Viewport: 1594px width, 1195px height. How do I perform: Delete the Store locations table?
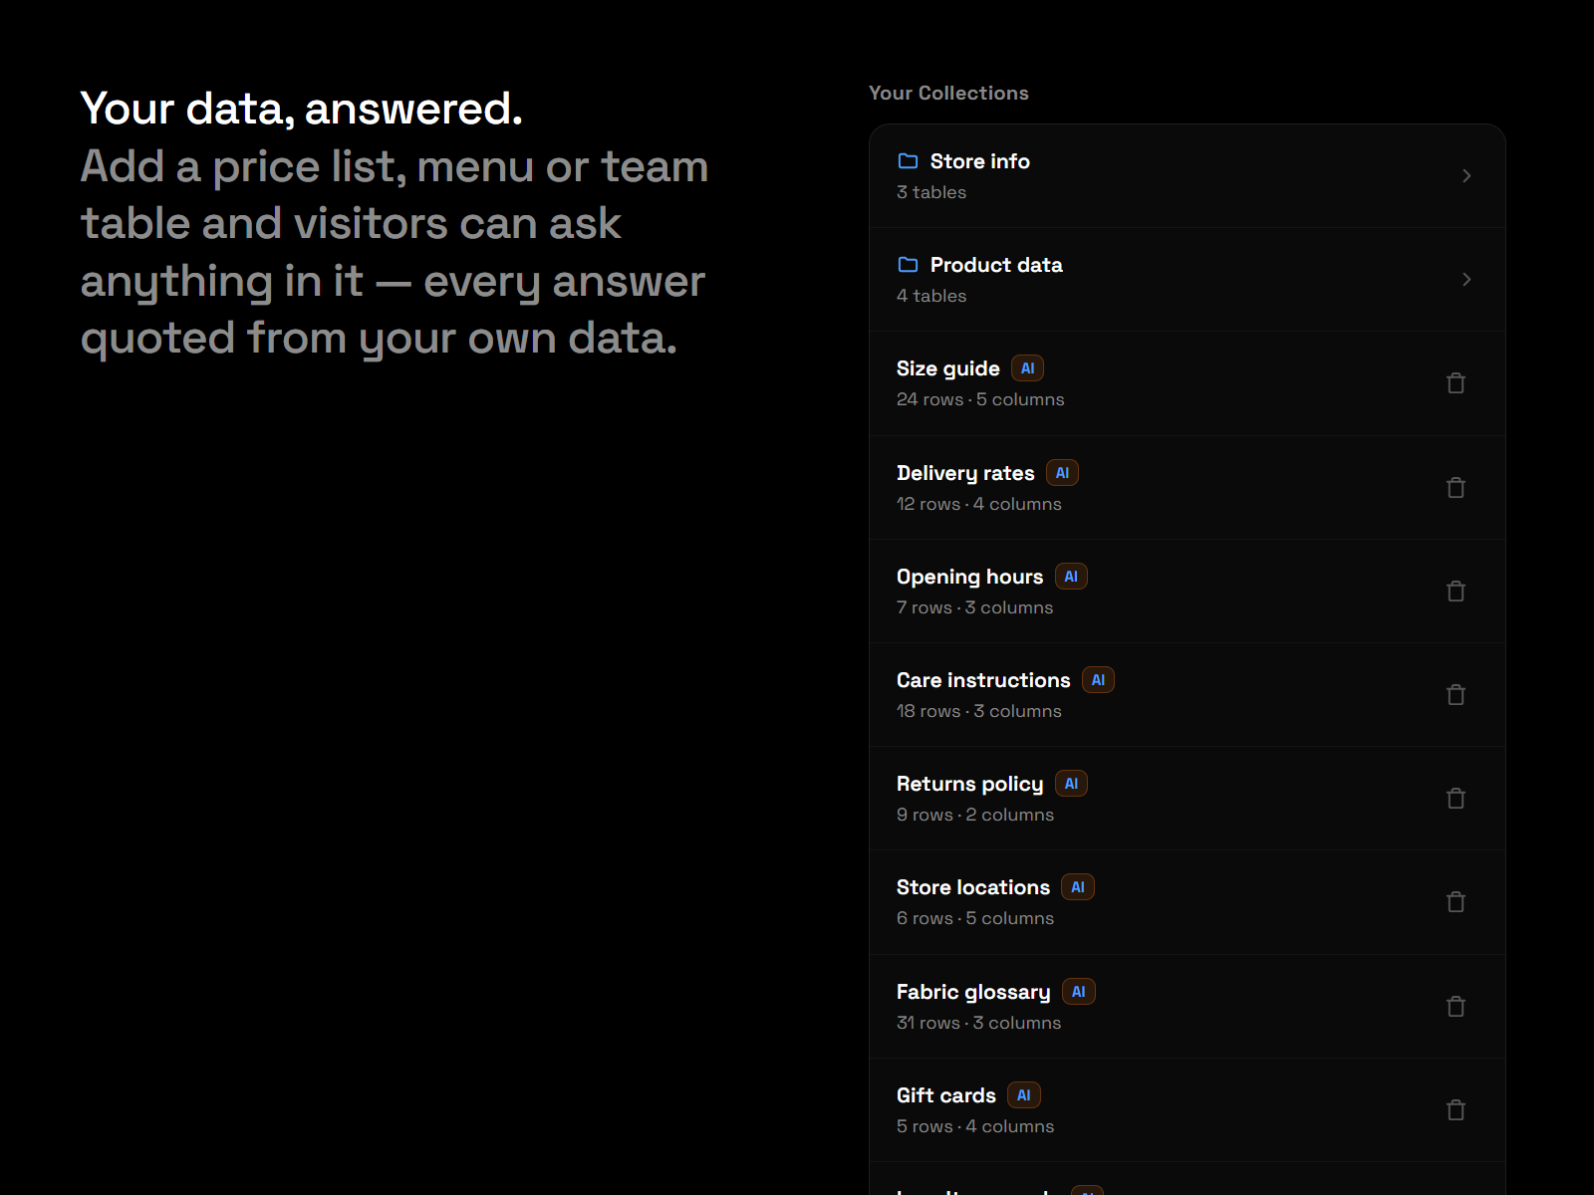pos(1456,902)
